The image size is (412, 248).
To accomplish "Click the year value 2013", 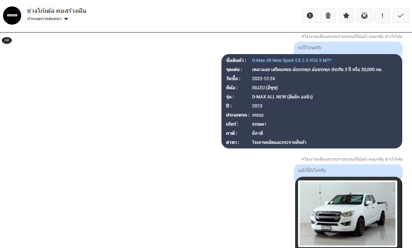I will coord(257,106).
